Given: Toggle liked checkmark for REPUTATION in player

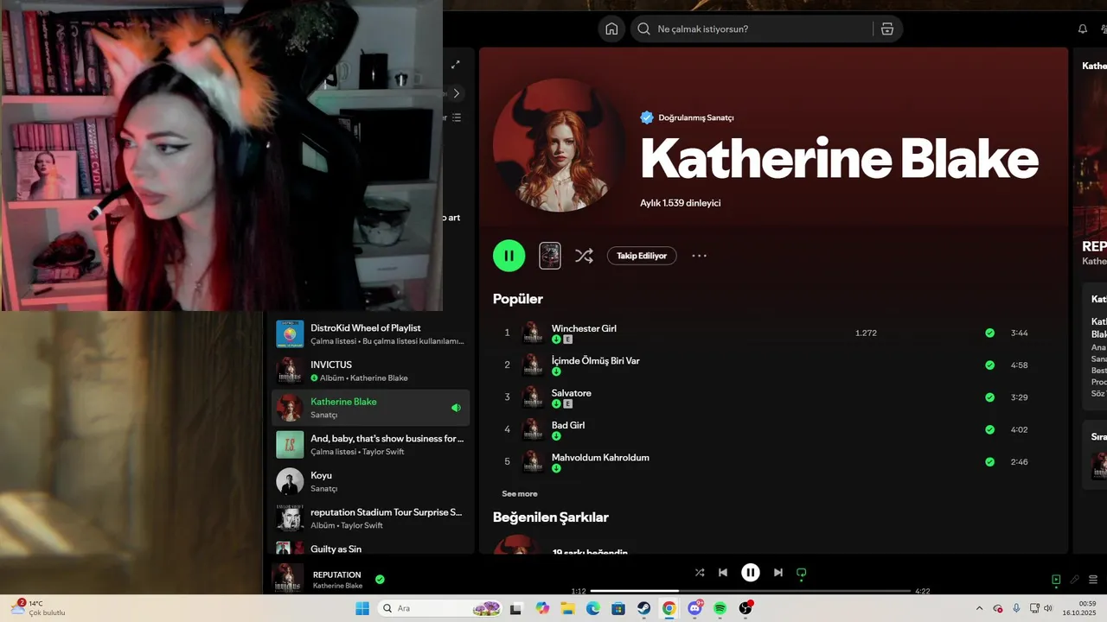Looking at the screenshot, I should [x=380, y=580].
